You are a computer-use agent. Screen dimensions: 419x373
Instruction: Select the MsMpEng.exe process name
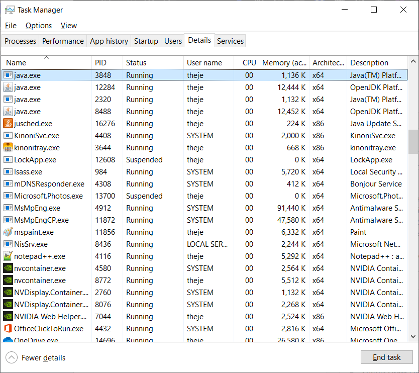pyautogui.click(x=37, y=208)
